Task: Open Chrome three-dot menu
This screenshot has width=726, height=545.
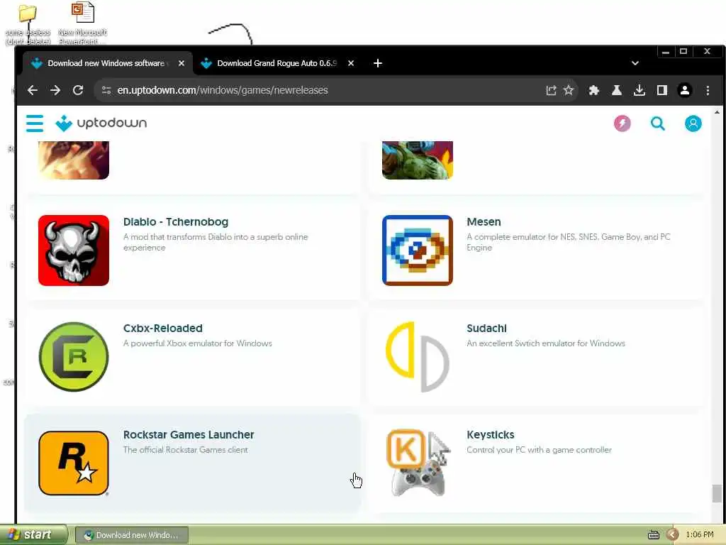Action: 708,90
